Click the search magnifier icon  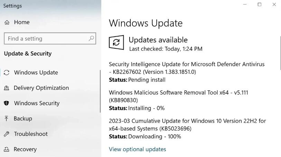tap(91, 38)
